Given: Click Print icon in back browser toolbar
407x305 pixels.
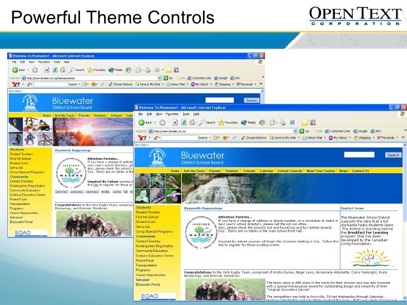Looking at the screenshot, I should point(148,70).
